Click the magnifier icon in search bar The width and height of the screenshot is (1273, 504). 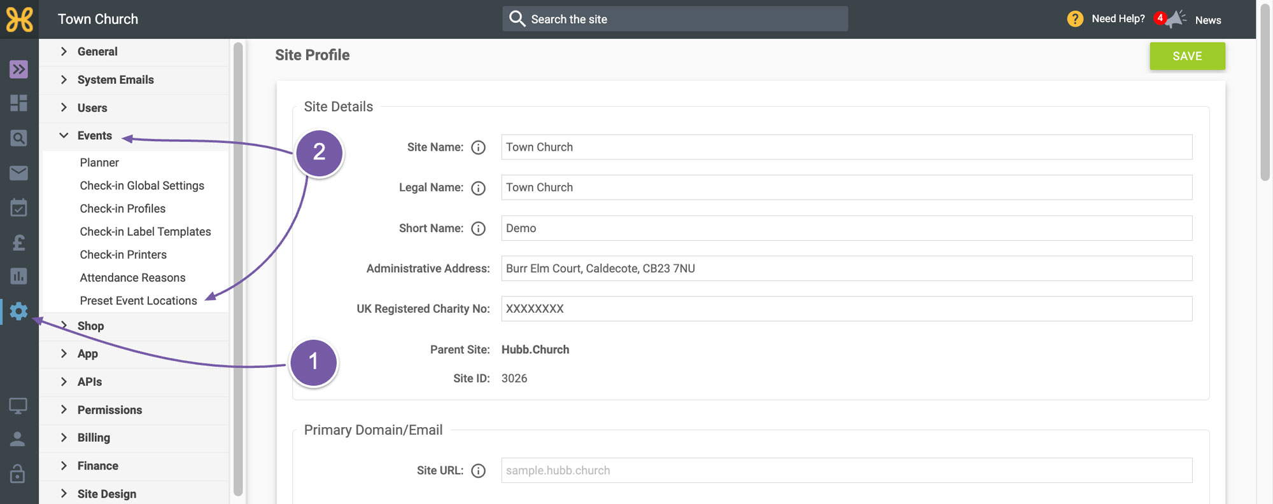517,19
